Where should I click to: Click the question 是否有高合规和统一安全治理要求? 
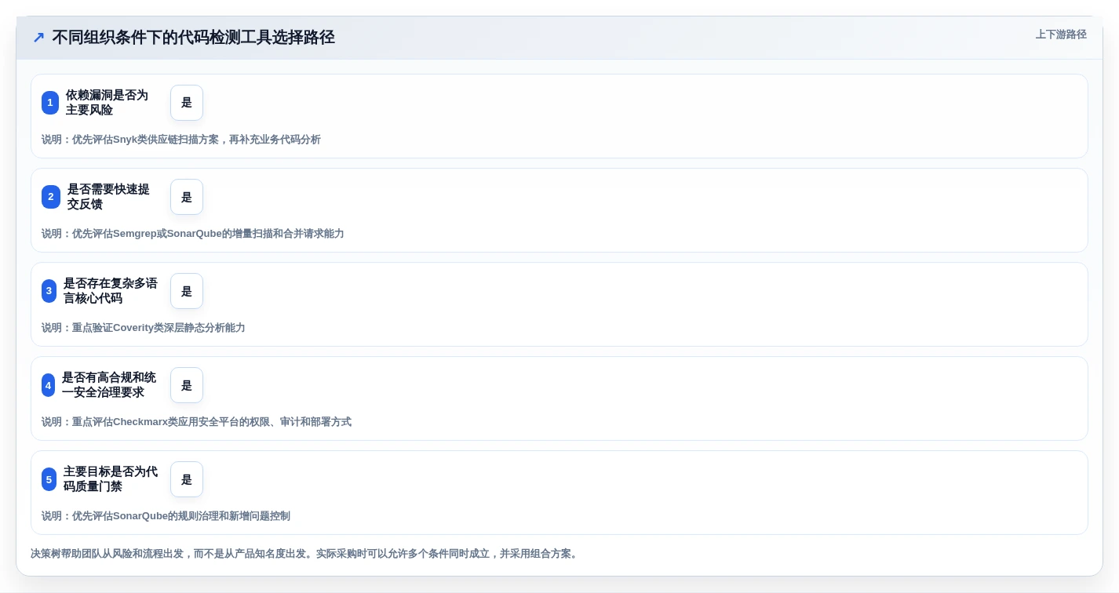(x=109, y=385)
